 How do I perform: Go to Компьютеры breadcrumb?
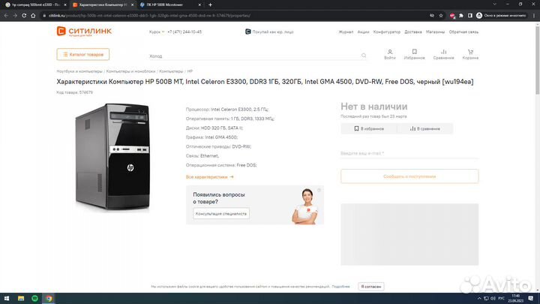pos(171,71)
